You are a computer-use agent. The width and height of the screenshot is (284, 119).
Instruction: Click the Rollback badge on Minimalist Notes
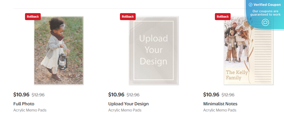pos(223,17)
